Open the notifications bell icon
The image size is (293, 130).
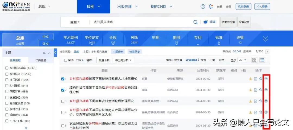coord(211,7)
